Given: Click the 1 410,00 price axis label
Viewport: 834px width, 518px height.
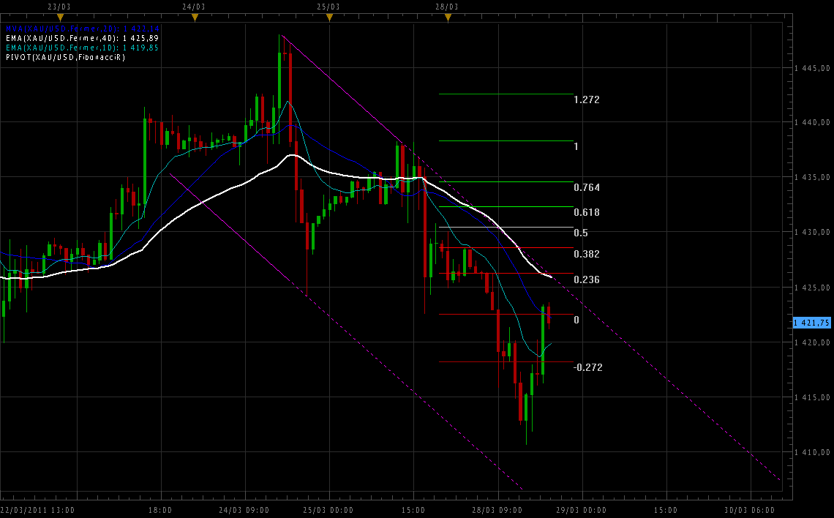Looking at the screenshot, I should coord(813,453).
